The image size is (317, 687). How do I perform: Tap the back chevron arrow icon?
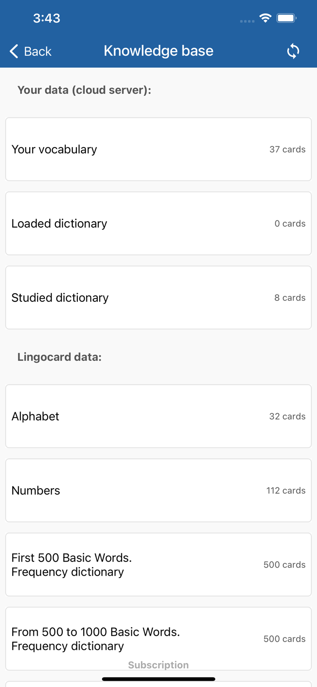pyautogui.click(x=13, y=51)
